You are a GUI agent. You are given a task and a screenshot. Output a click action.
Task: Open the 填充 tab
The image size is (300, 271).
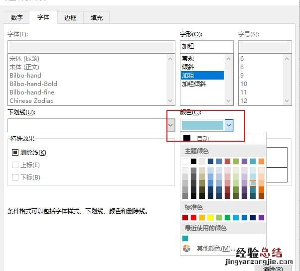[97, 17]
